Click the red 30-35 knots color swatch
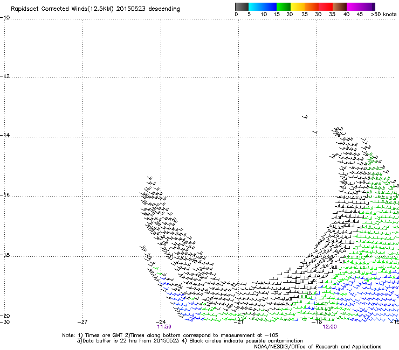 pyautogui.click(x=326, y=6)
